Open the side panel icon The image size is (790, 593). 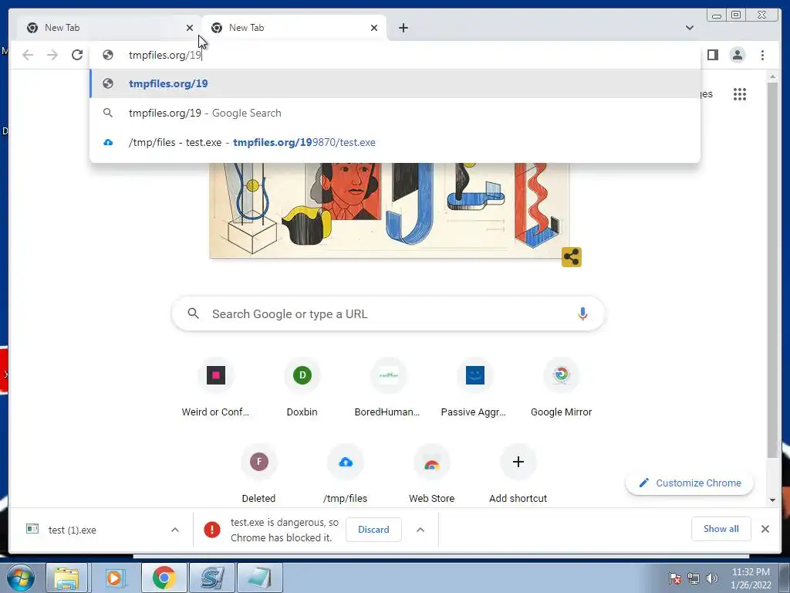pos(712,55)
